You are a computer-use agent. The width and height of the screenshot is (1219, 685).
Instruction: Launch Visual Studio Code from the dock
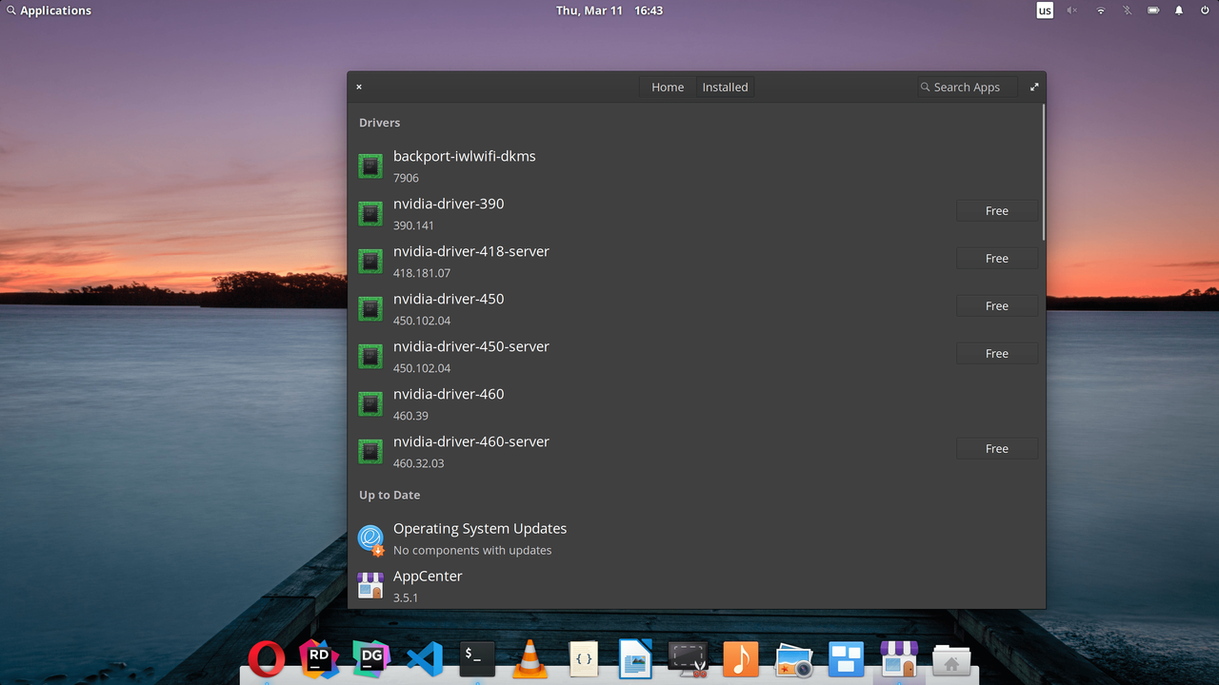425,658
